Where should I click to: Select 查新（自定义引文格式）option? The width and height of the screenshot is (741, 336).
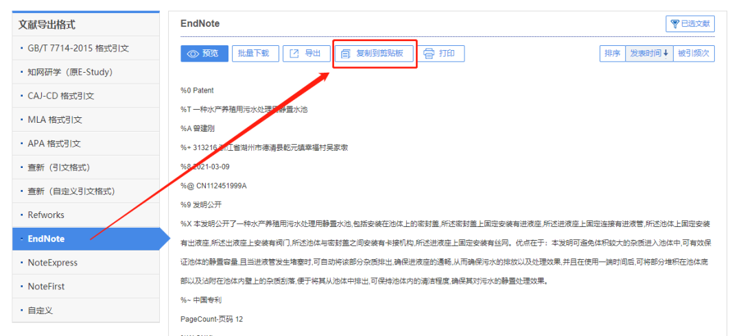[x=86, y=191]
